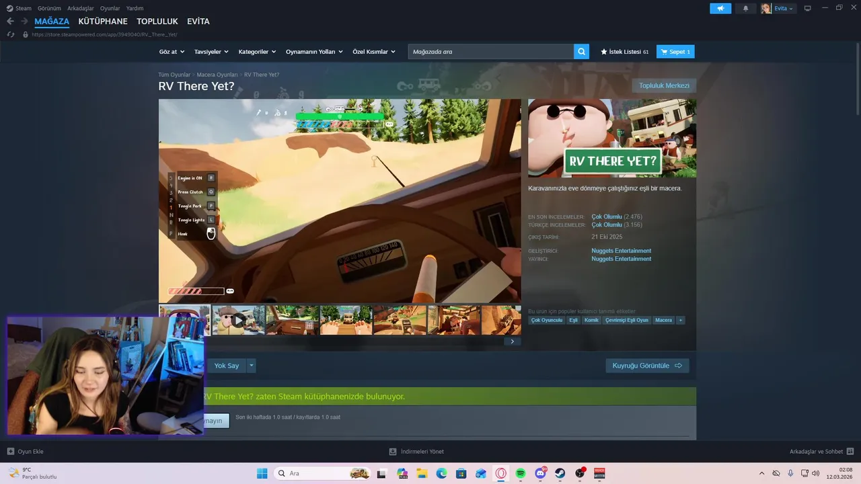Switch to the MAĞAZA tab
The image size is (861, 484).
click(52, 22)
